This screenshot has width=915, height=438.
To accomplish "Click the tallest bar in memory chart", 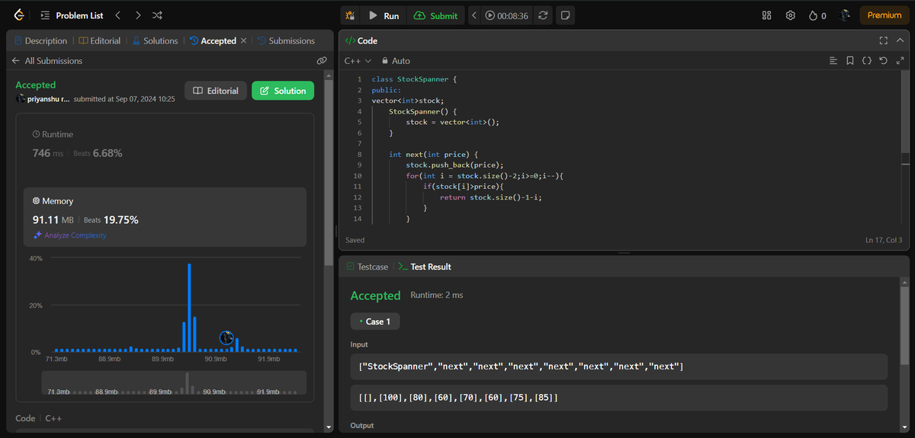I will [x=189, y=307].
